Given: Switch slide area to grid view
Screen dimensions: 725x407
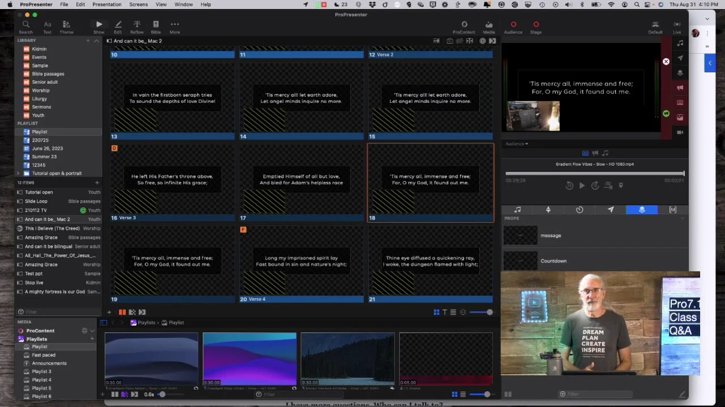Looking at the screenshot, I should point(436,312).
